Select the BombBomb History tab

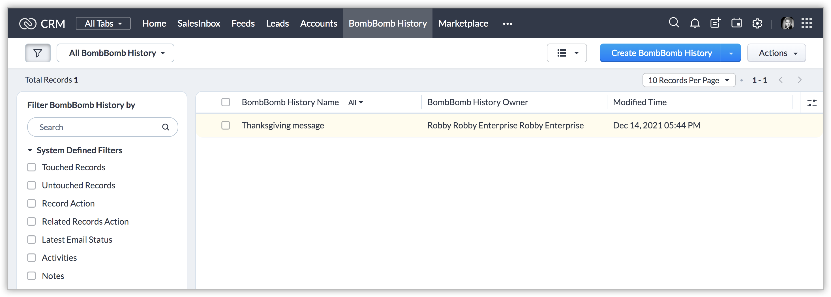[x=387, y=23]
